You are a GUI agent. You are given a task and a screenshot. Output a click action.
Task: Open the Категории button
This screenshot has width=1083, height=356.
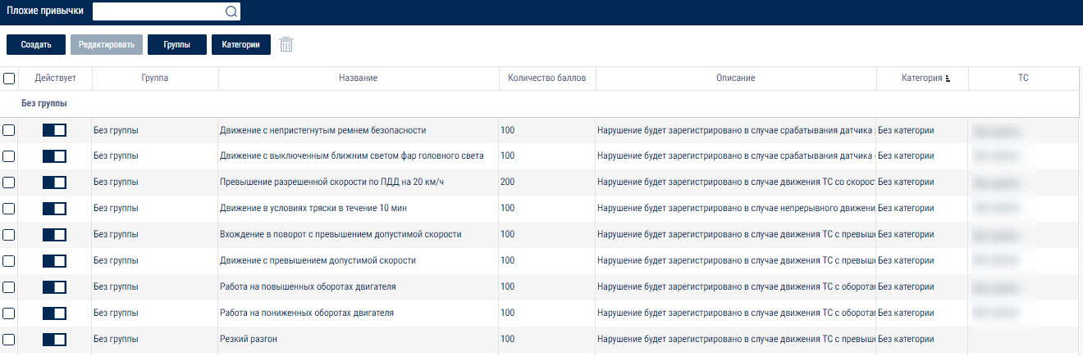(241, 45)
